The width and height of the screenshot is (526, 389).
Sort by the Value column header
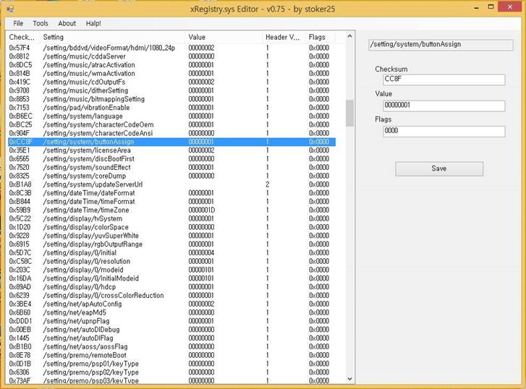point(224,37)
